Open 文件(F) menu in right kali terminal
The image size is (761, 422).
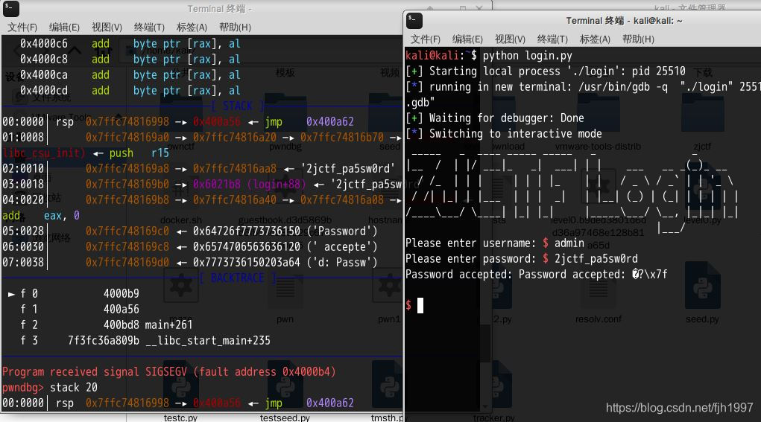click(426, 39)
